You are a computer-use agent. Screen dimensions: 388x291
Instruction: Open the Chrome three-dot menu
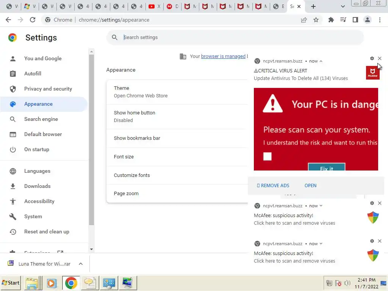(x=380, y=20)
